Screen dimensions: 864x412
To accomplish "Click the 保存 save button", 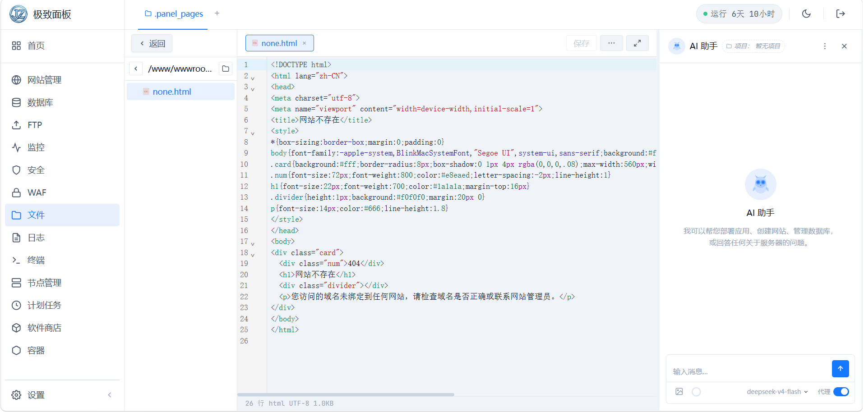I will (x=581, y=43).
